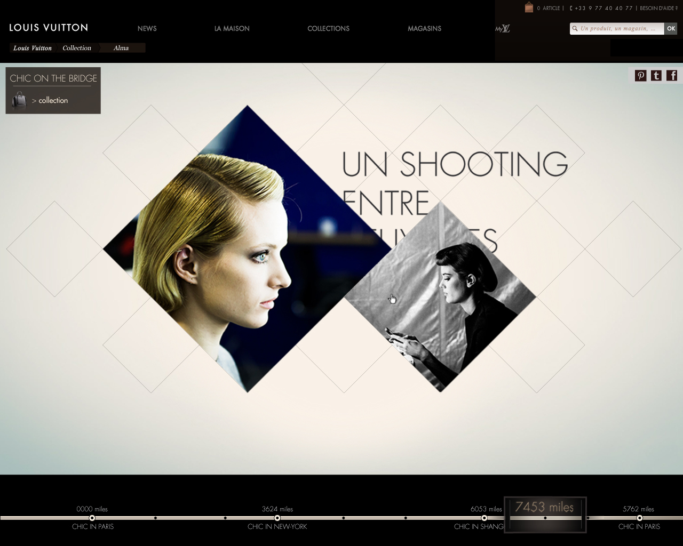This screenshot has width=683, height=546.
Task: Click the Tumblr share icon
Action: click(656, 76)
